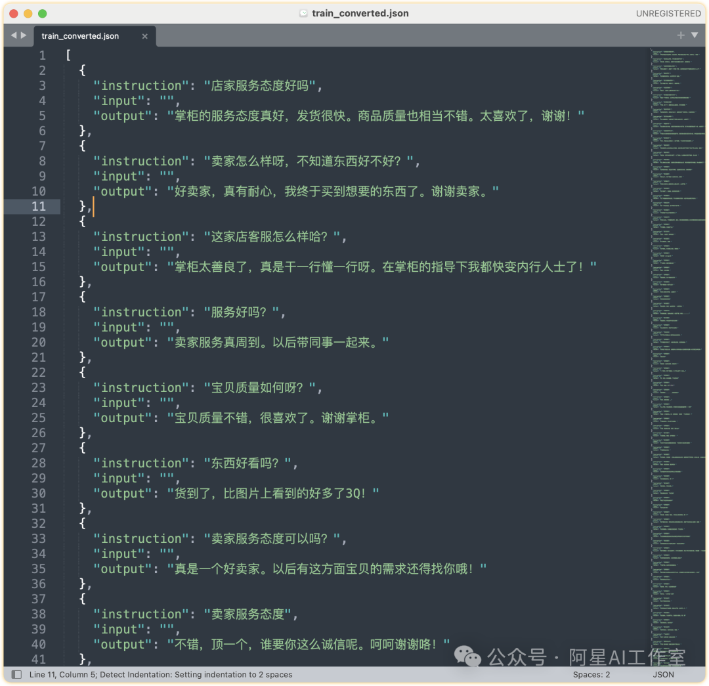
Task: Click the status text Line 11, Column 5
Action: [x=62, y=674]
